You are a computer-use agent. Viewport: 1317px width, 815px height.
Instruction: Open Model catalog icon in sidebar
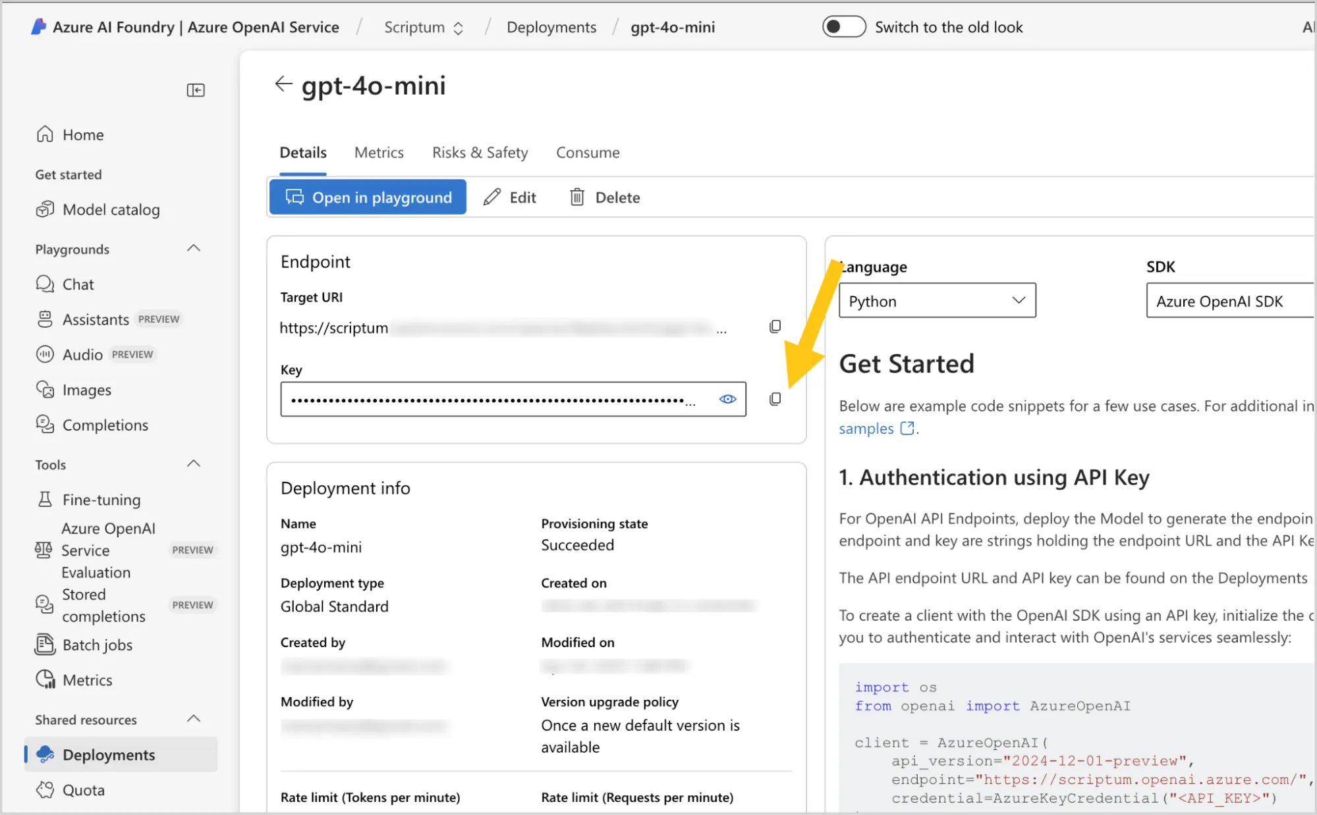pyautogui.click(x=45, y=209)
